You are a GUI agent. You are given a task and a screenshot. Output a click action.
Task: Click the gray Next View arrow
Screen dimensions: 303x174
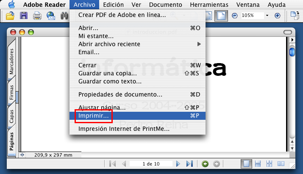click(x=217, y=164)
